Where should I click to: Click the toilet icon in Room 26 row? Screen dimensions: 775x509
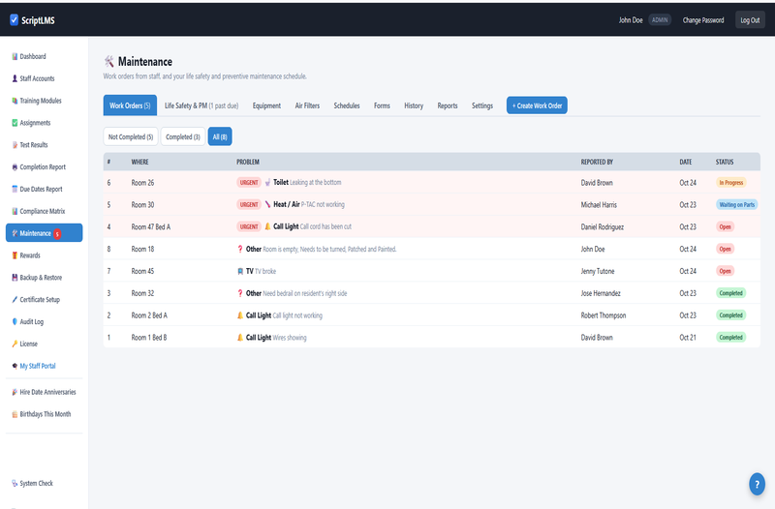[267, 182]
